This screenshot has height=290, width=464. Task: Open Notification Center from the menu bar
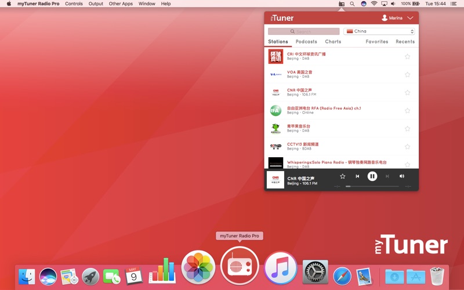point(454,4)
